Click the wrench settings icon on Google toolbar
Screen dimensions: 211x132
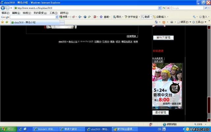(x=194, y=17)
